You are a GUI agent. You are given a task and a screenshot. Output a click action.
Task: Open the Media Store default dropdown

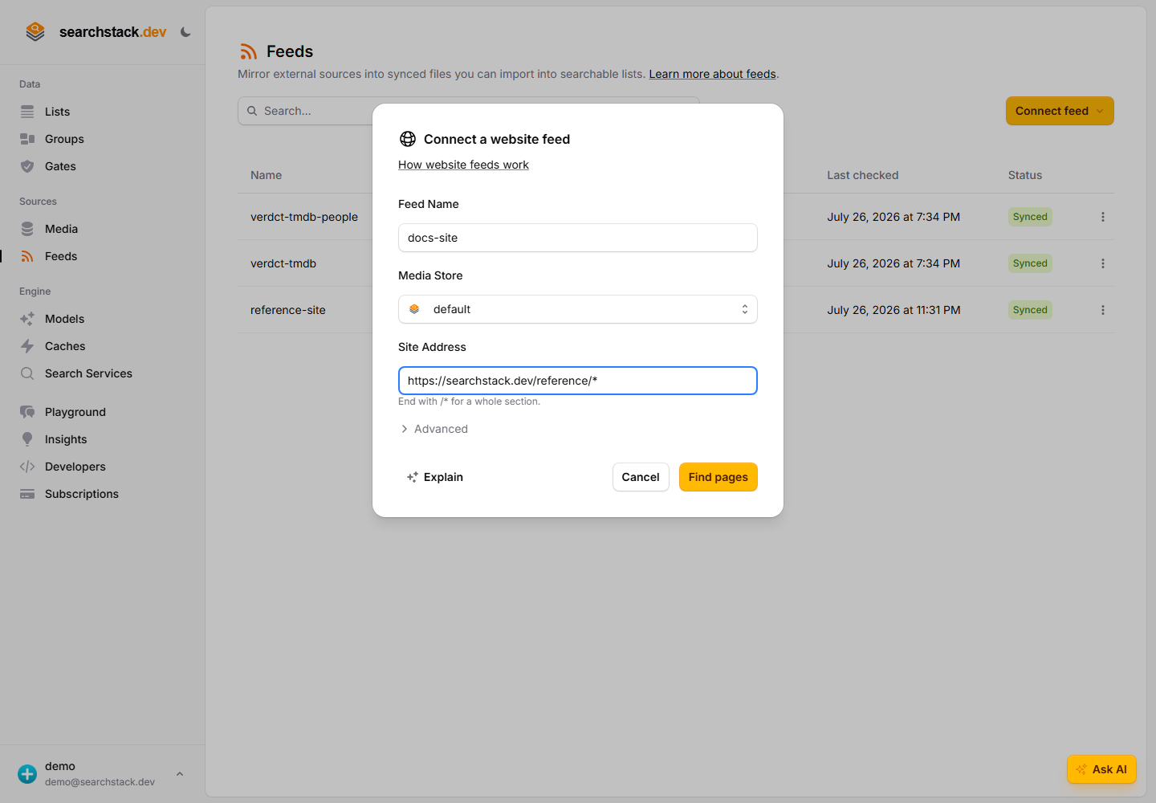[578, 309]
